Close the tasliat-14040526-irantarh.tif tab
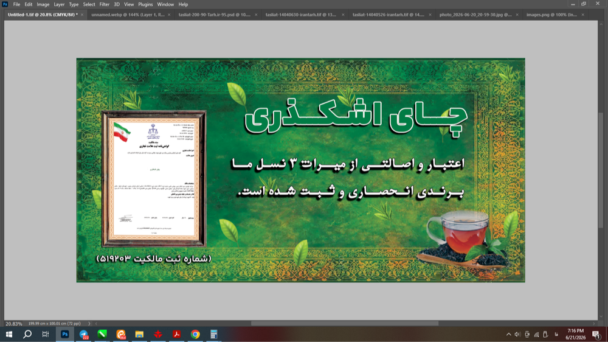Viewport: 608px width, 342px height. (x=430, y=15)
